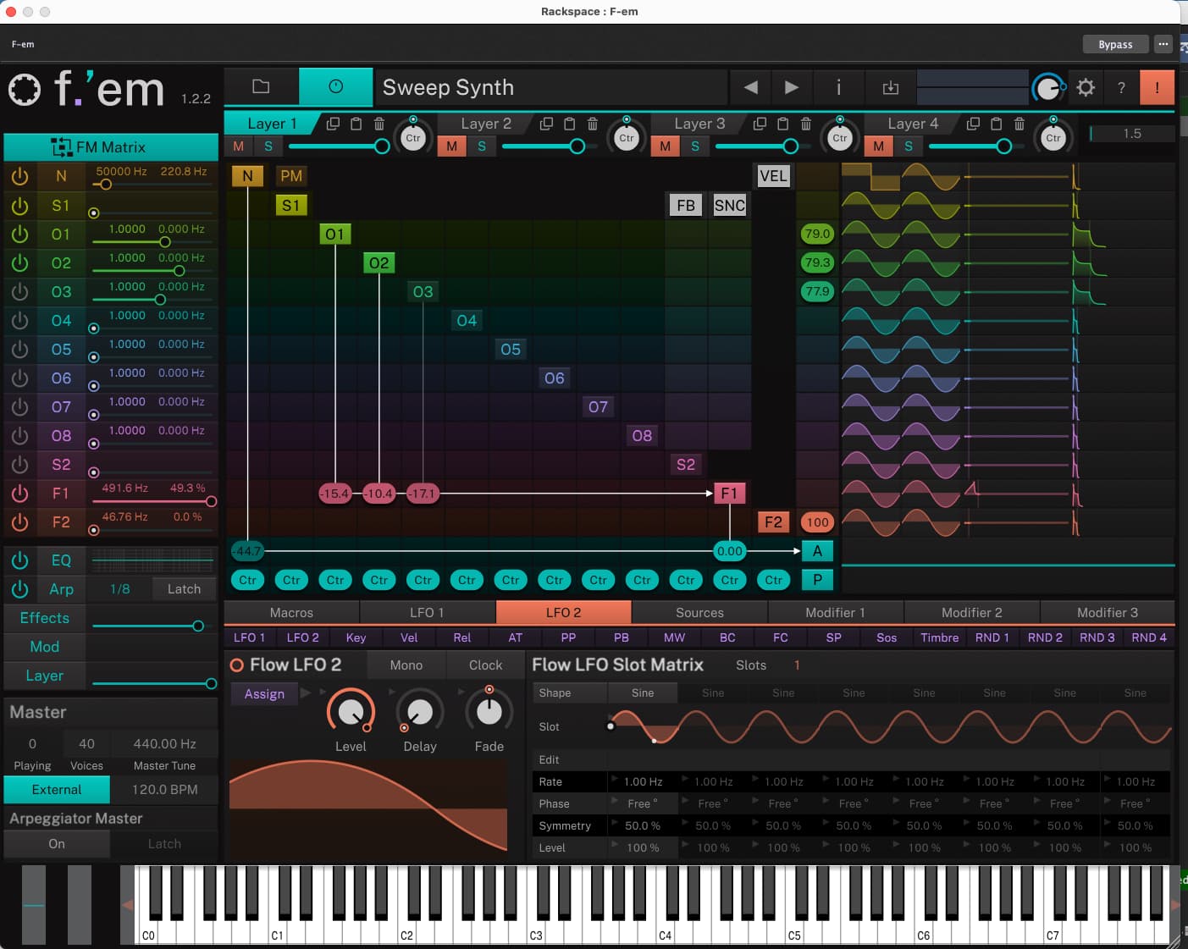Click the Assign button
This screenshot has width=1188, height=949.
click(264, 693)
